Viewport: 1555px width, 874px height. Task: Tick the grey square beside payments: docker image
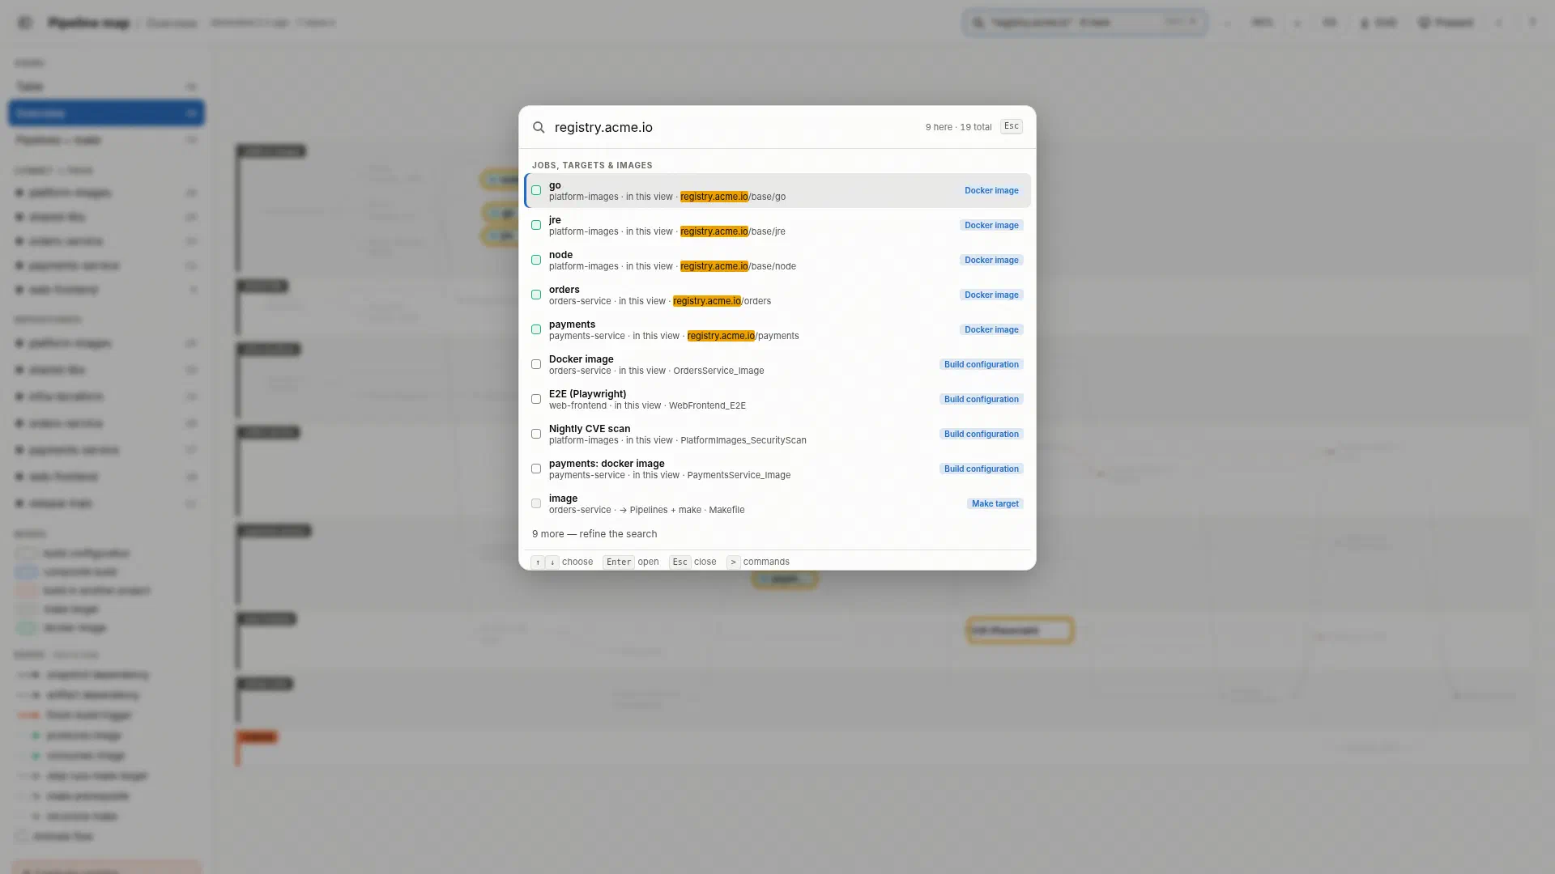point(536,469)
